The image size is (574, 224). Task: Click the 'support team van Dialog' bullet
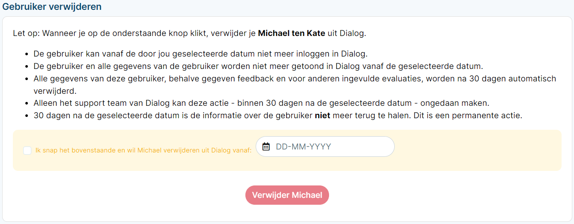[x=261, y=103]
